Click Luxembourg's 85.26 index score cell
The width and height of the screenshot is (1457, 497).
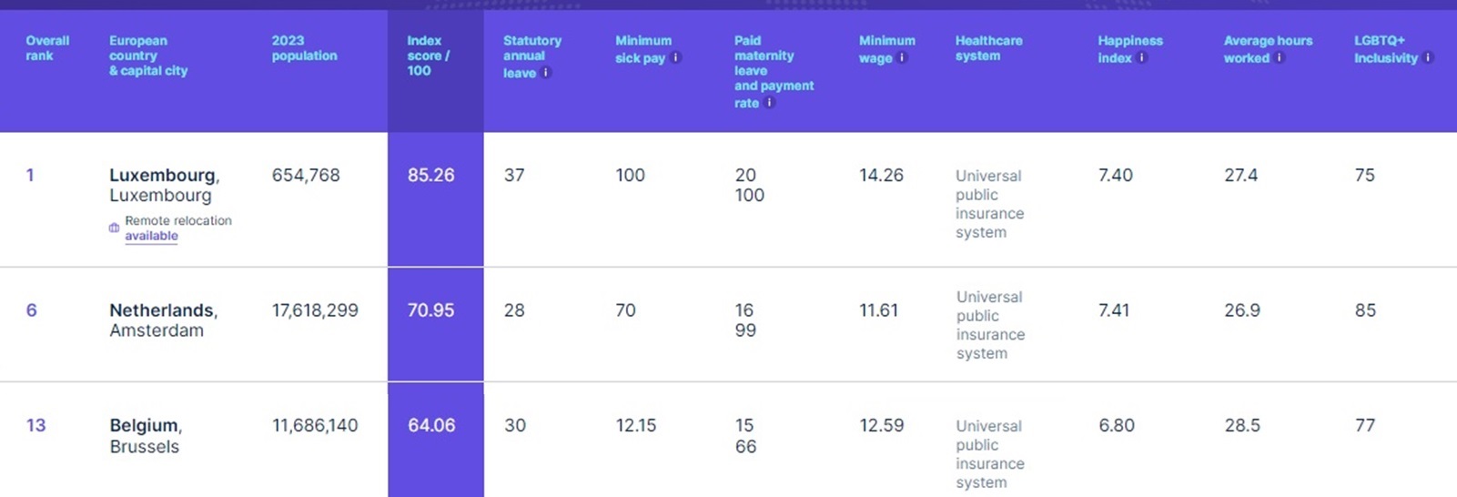431,175
